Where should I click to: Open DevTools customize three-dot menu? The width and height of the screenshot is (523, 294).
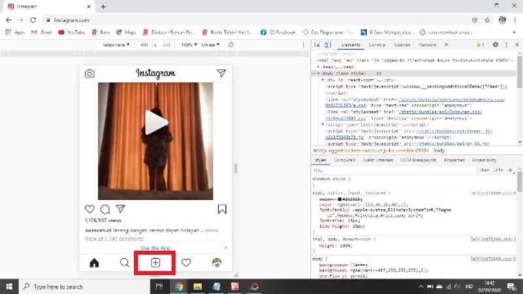(506, 44)
